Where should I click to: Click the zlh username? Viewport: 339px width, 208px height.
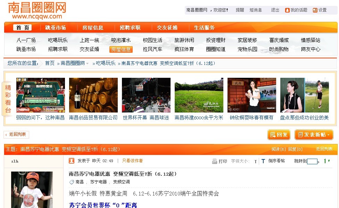[15, 161]
